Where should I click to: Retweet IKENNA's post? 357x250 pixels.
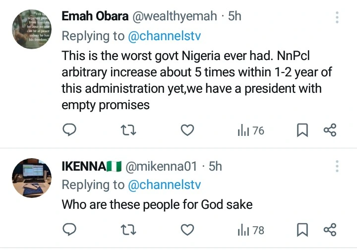coord(128,230)
